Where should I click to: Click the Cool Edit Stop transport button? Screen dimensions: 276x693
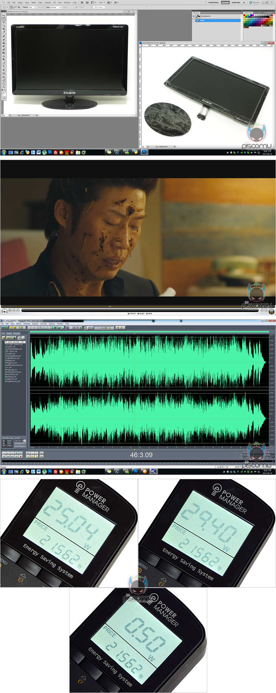[4, 453]
